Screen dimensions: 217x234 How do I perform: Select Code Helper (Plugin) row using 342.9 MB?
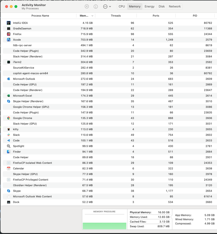pyautogui.click(x=110, y=51)
